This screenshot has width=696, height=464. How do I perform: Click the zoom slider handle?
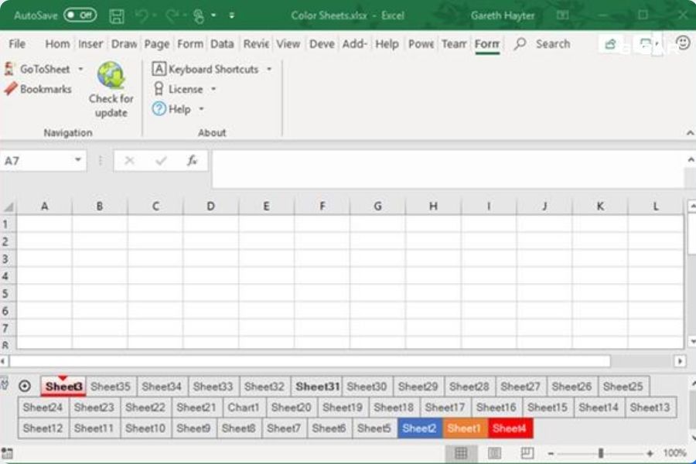(601, 453)
